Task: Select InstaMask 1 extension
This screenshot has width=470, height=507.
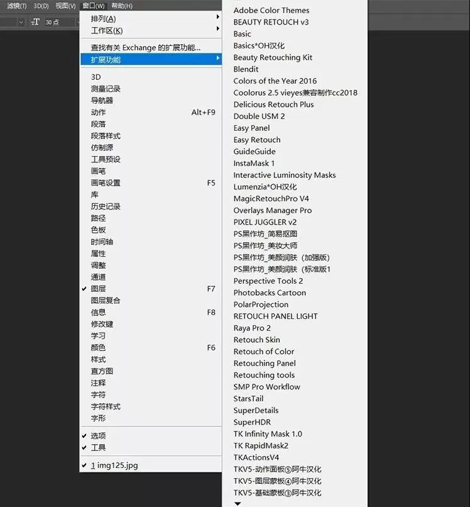Action: pos(295,164)
